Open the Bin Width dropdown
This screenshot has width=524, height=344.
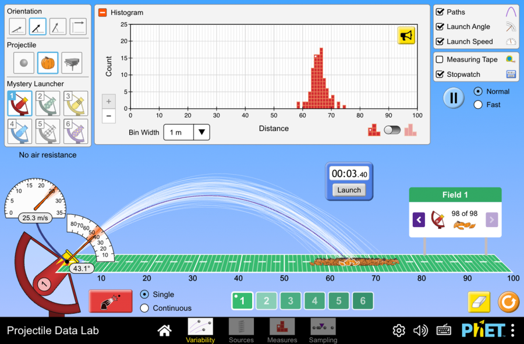click(186, 132)
